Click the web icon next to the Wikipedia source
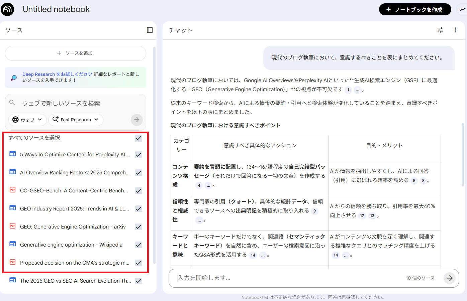This screenshot has height=301, width=467. 12,245
